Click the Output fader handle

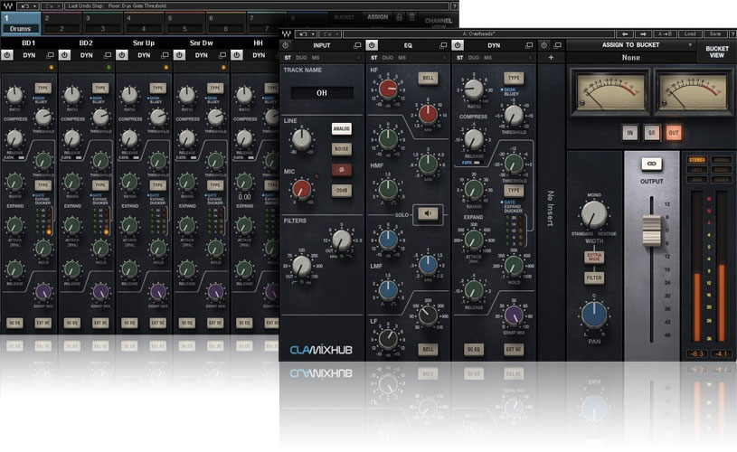[649, 230]
